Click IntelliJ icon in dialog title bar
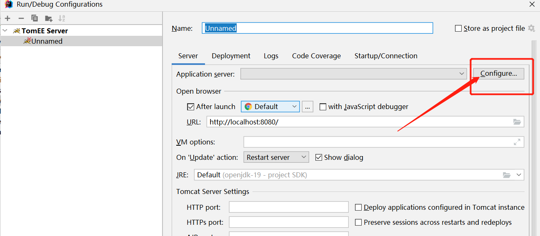Screen dimensions: 540x236 point(8,4)
